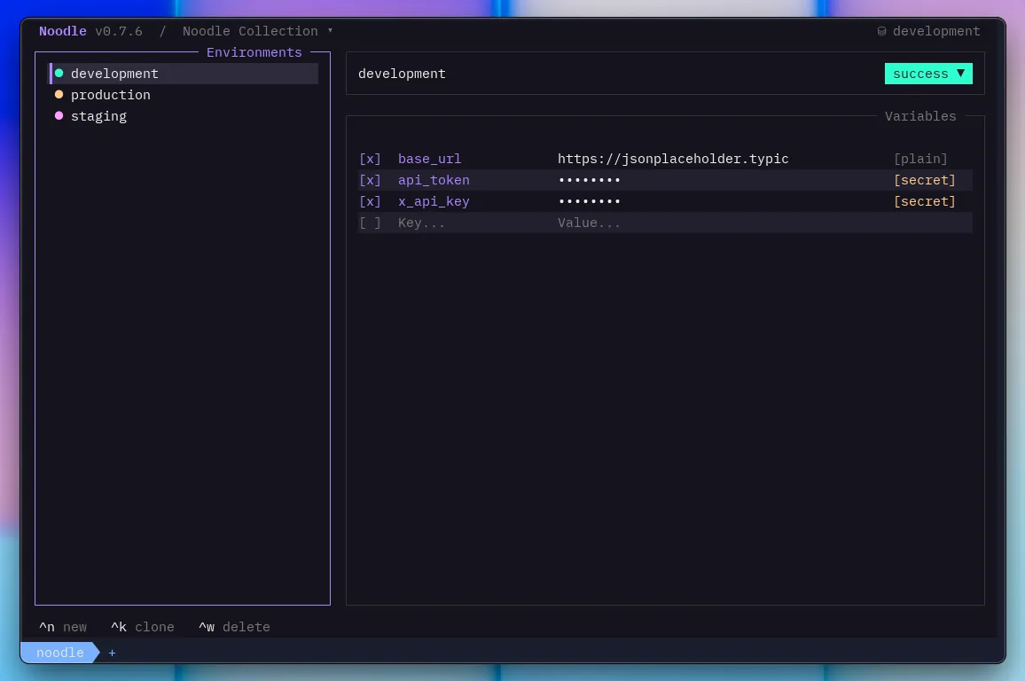The height and width of the screenshot is (681, 1025).
Task: Click the Variables section title
Action: (x=920, y=115)
